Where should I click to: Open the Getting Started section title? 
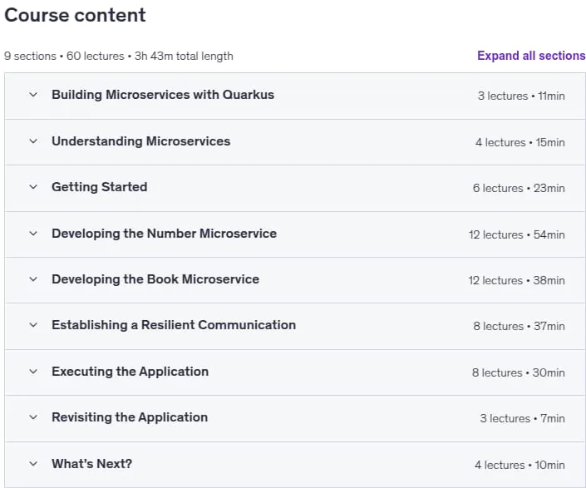coord(100,187)
